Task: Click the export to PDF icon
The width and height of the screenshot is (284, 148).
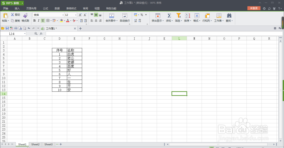Action: pos(11,28)
